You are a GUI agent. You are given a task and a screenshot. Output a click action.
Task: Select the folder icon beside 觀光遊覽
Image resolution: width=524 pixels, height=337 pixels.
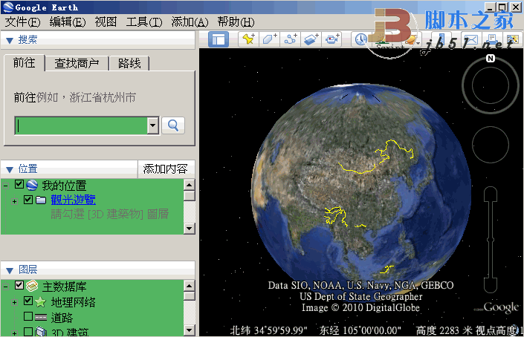pos(41,200)
